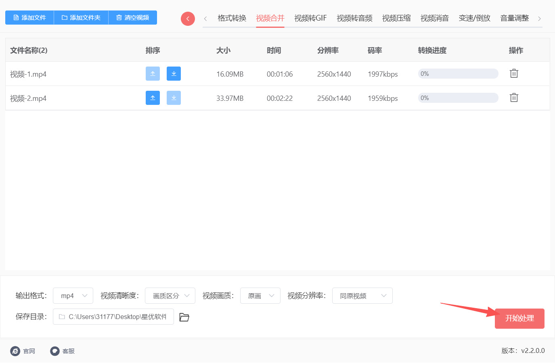Click the 视频-2.mp4 progress bar
This screenshot has width=555, height=363.
pos(458,98)
